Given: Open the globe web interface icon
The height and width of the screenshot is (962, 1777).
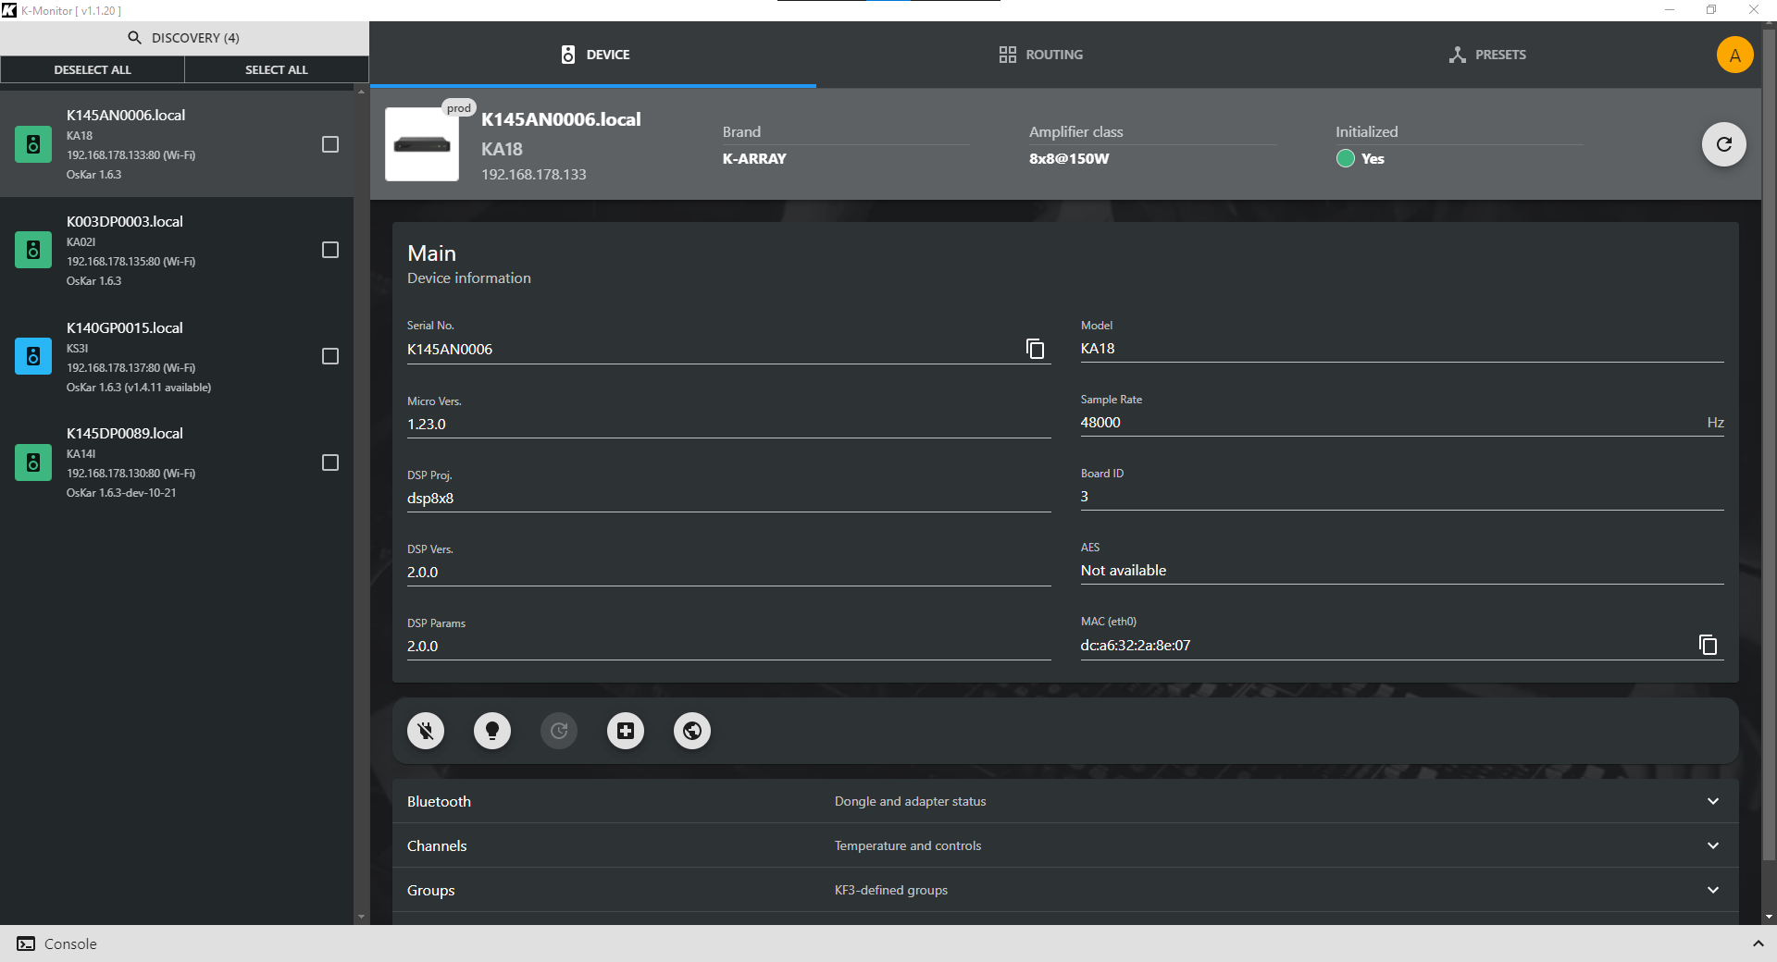Looking at the screenshot, I should pyautogui.click(x=692, y=731).
